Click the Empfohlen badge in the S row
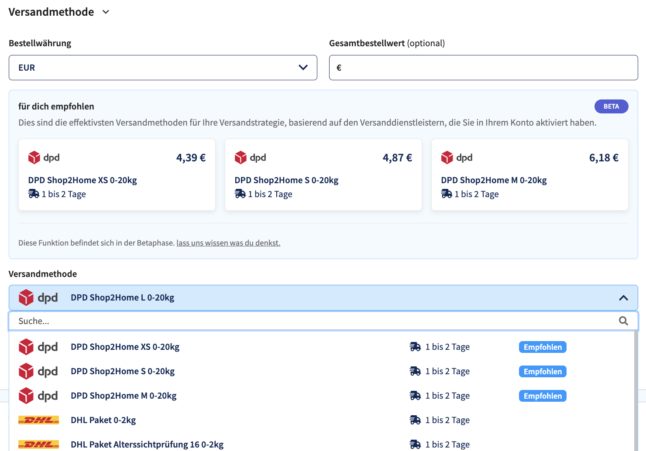646x451 pixels. coord(543,372)
